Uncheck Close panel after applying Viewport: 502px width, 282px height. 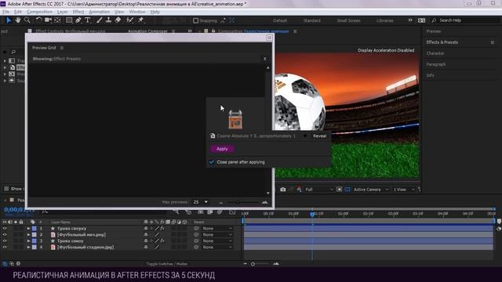(212, 162)
